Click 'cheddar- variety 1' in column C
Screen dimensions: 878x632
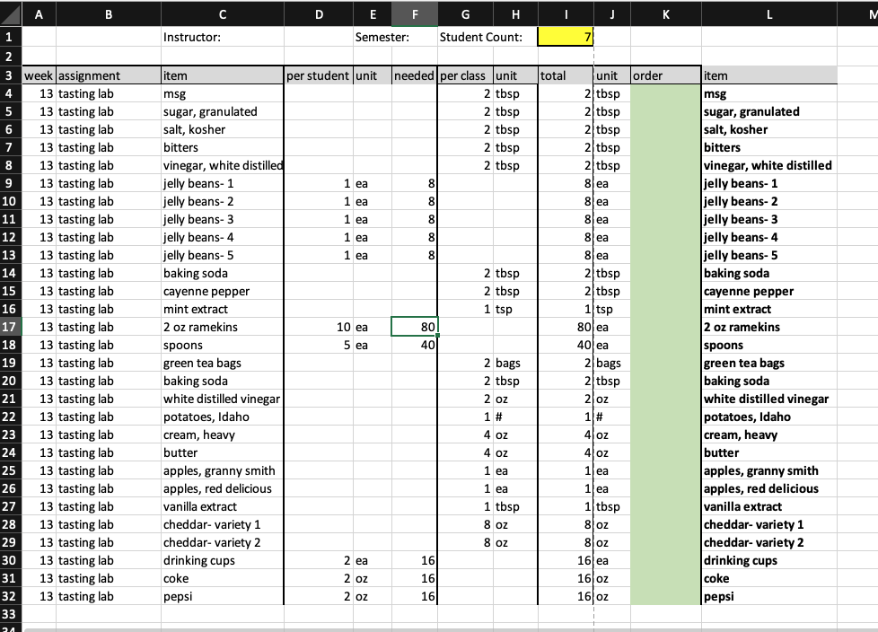[223, 524]
